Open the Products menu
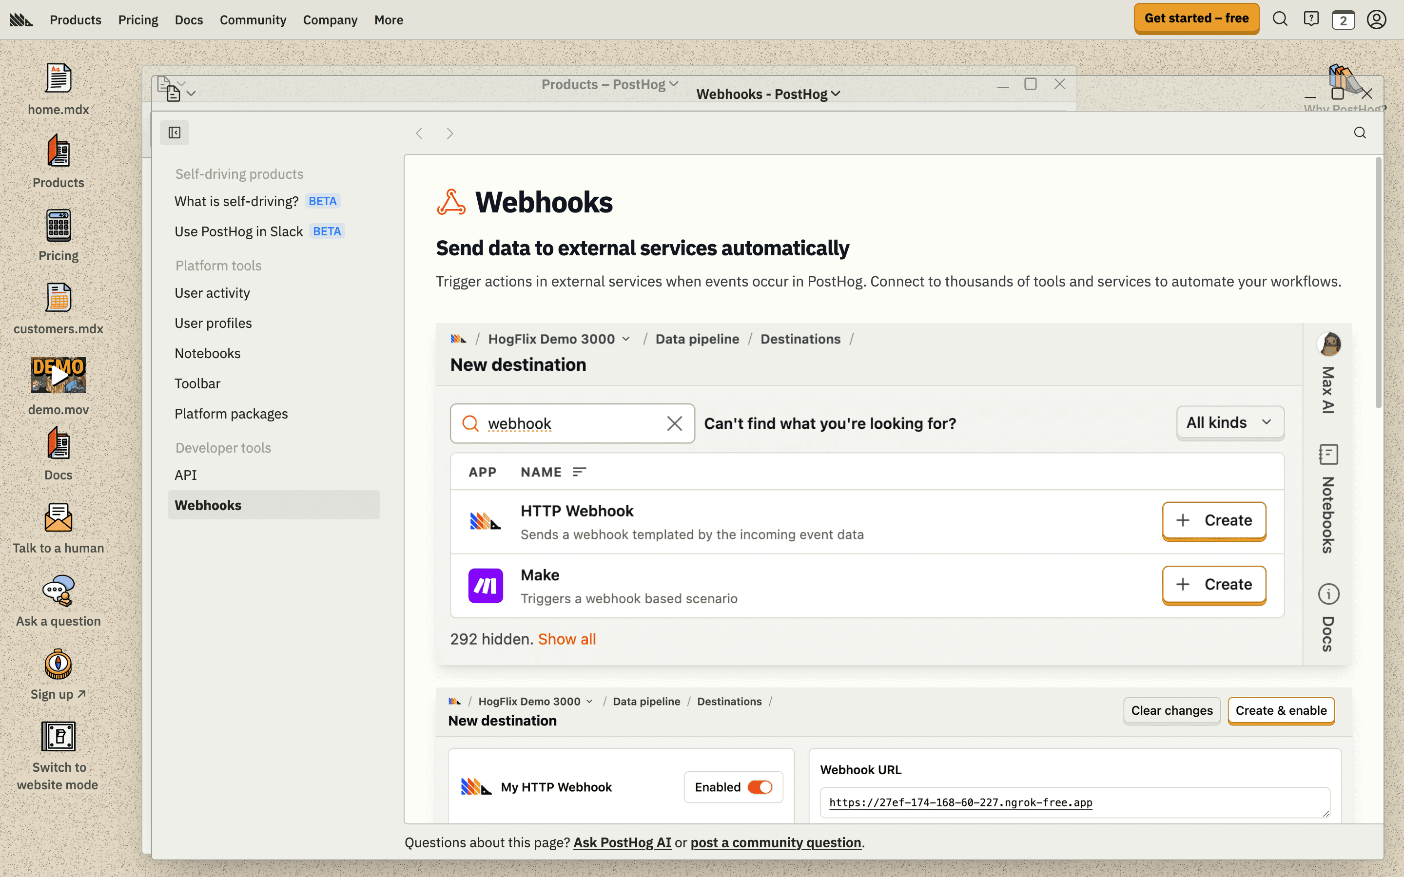The width and height of the screenshot is (1404, 877). [x=76, y=19]
